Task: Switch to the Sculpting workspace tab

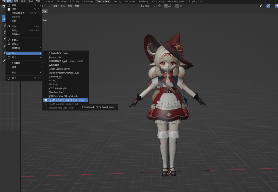Action: tap(74, 1)
